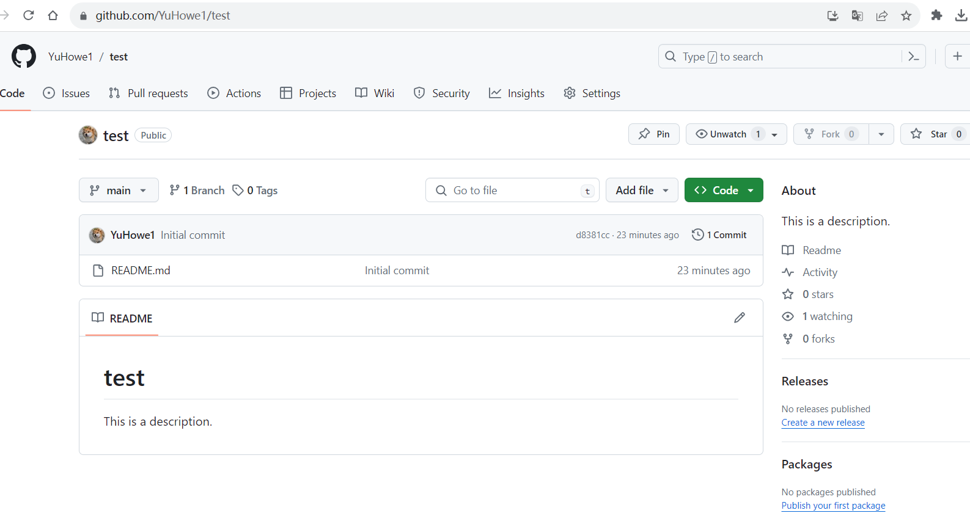This screenshot has width=970, height=513.
Task: Open YuHowe1 profile link in header
Action: pos(70,57)
